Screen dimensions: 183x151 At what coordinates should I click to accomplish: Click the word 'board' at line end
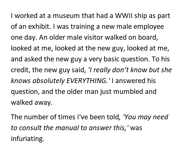148,37
